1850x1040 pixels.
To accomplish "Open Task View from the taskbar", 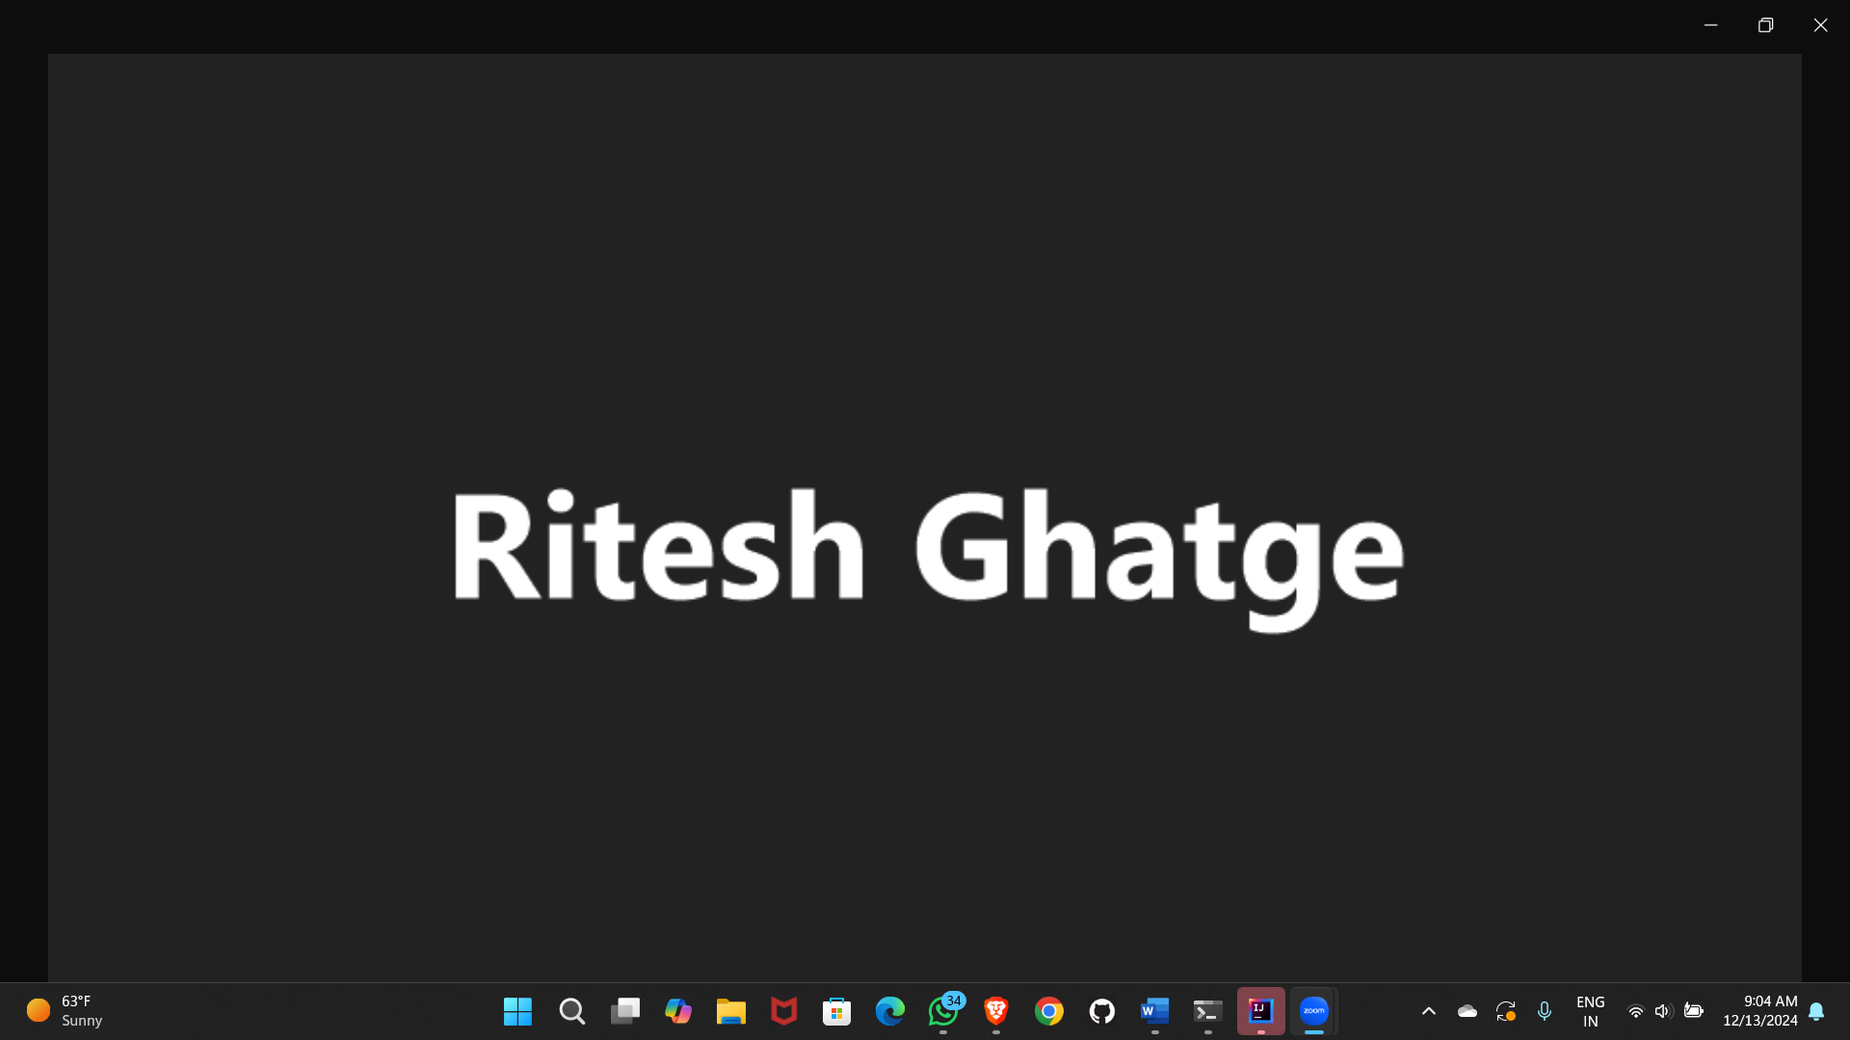I will [x=624, y=1011].
